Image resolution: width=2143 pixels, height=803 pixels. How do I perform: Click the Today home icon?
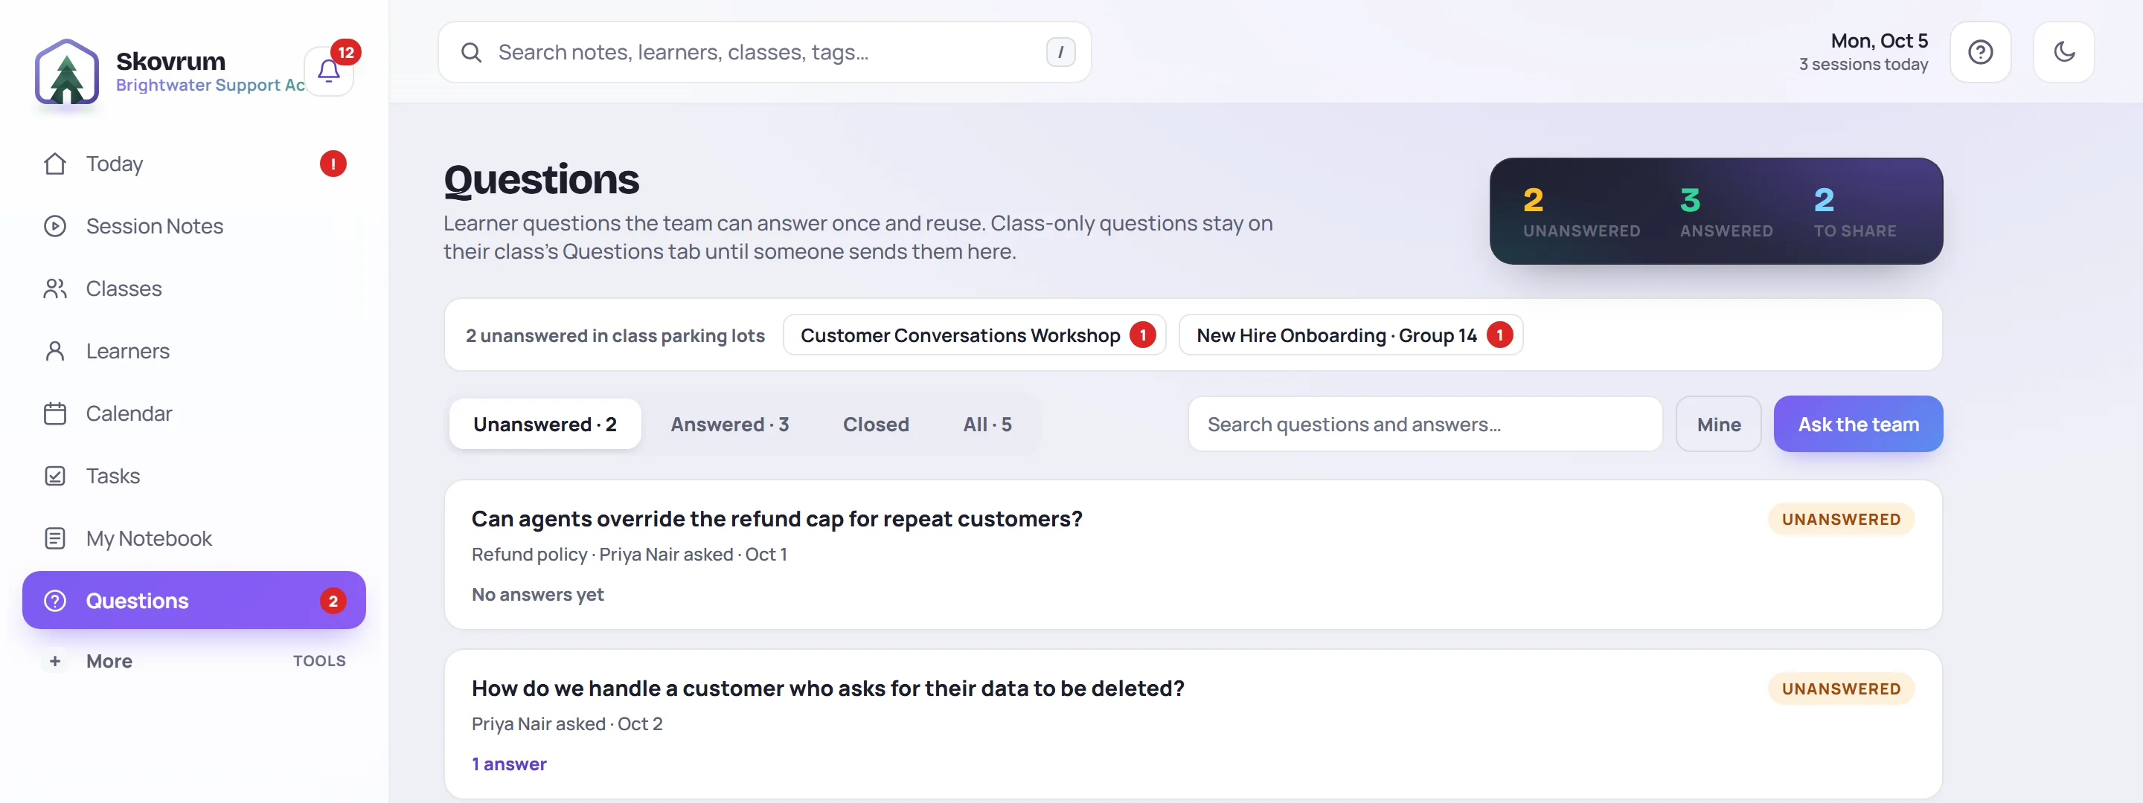[x=55, y=164]
